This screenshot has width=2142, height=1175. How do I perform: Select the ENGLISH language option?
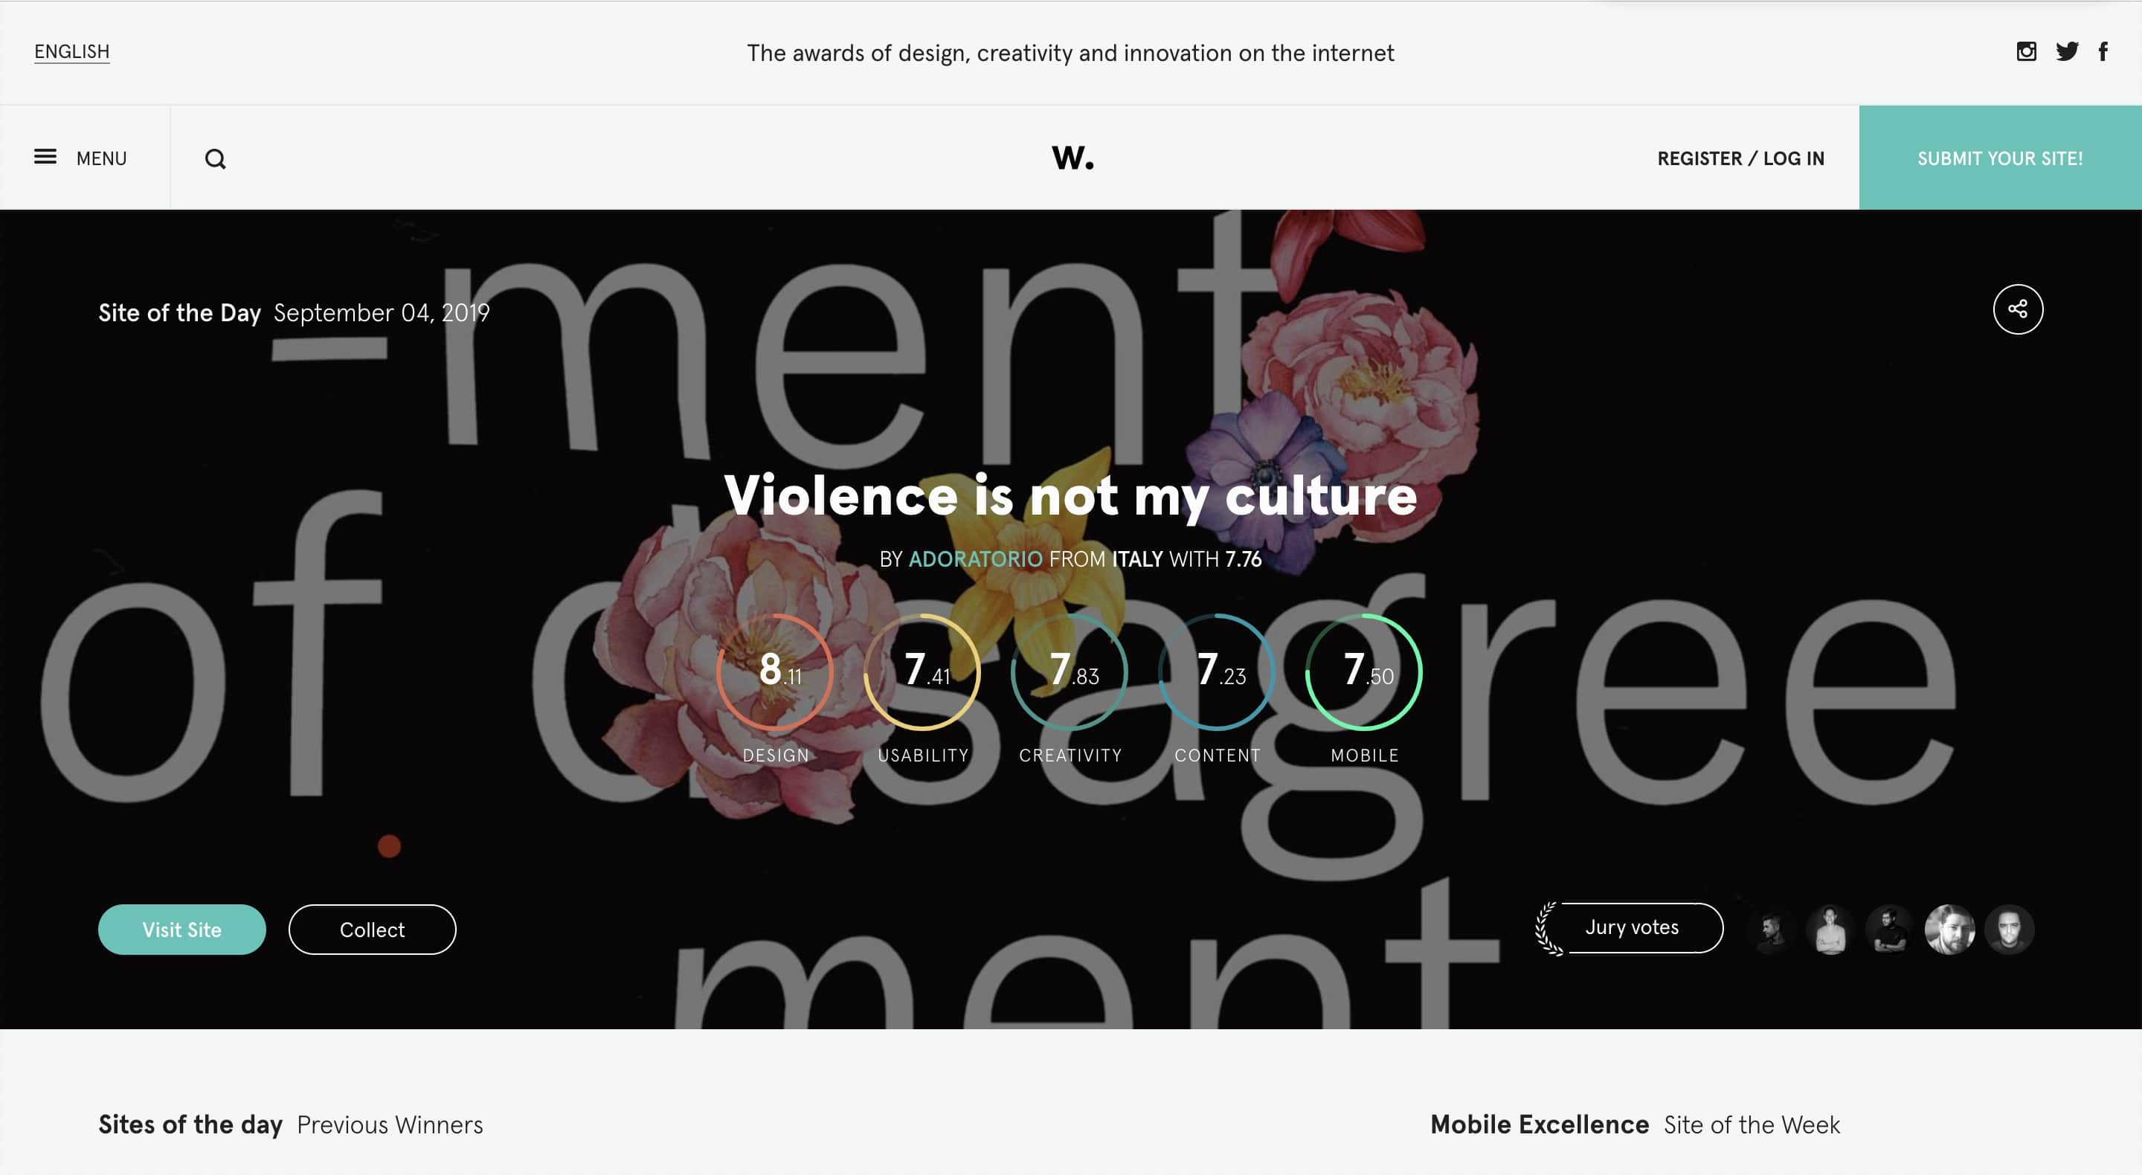pyautogui.click(x=71, y=52)
